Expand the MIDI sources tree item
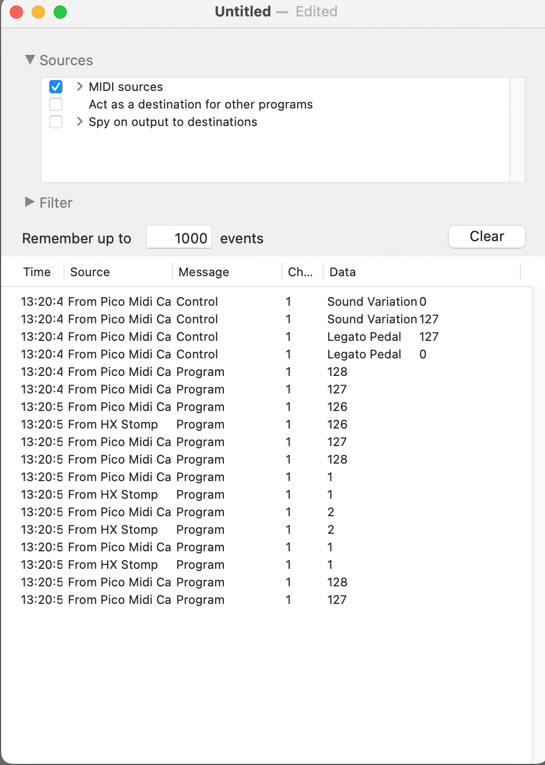Image resolution: width=545 pixels, height=765 pixels. tap(80, 87)
